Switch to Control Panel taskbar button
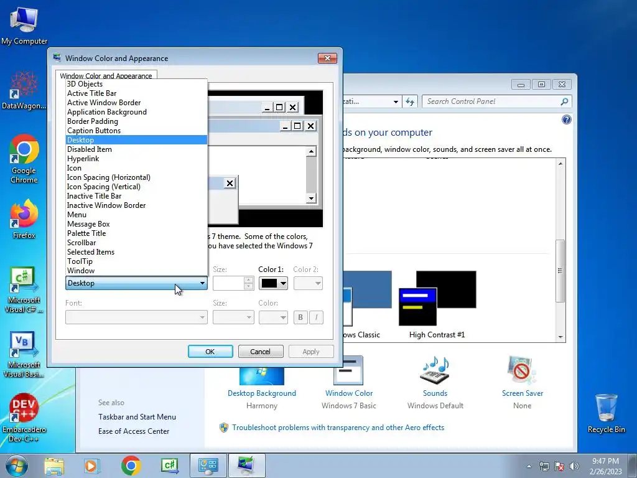 pyautogui.click(x=208, y=466)
